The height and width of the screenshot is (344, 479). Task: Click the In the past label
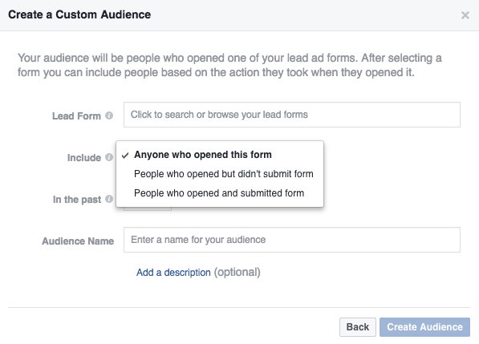77,200
